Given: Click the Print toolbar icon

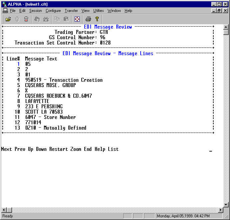Looking at the screenshot, I should tap(88, 19).
